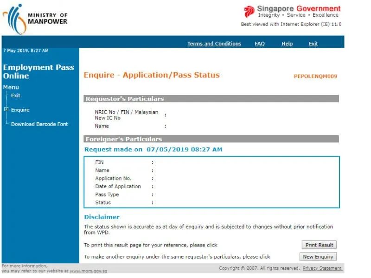Open the Terms and Conditions link
The width and height of the screenshot is (371, 278).
click(x=214, y=44)
